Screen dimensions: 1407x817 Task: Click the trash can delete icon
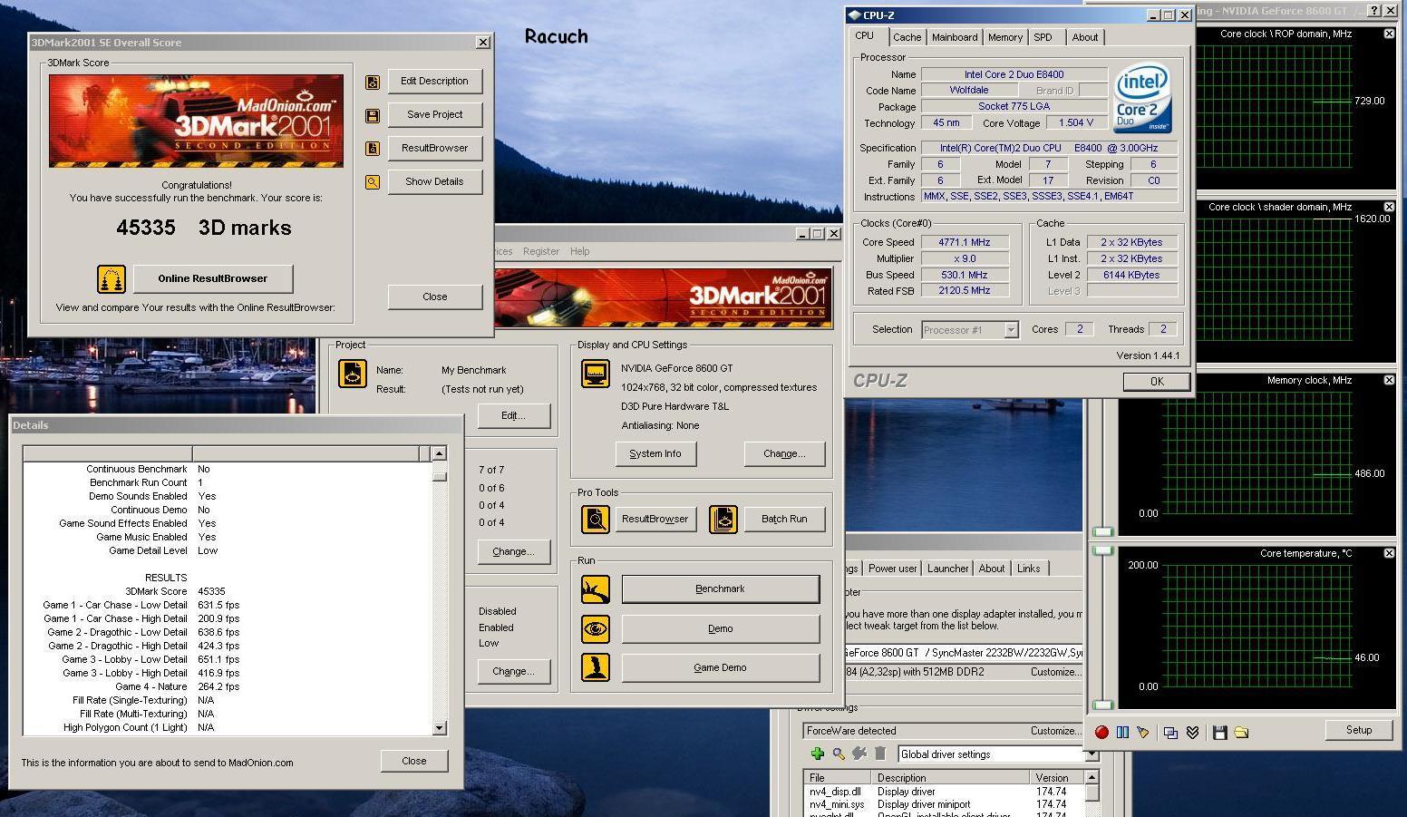[x=880, y=754]
